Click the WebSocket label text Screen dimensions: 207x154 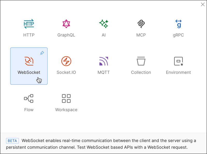29,72
